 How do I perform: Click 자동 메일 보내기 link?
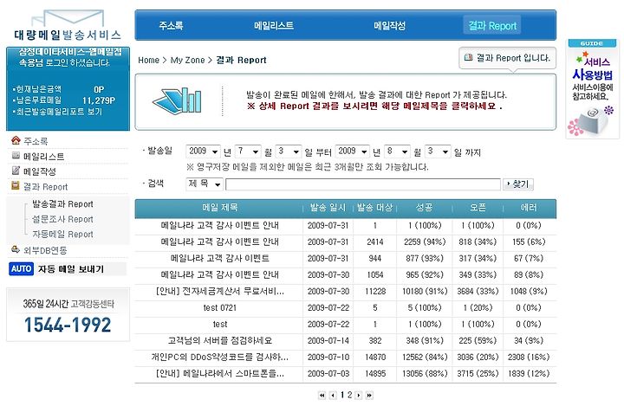71,269
